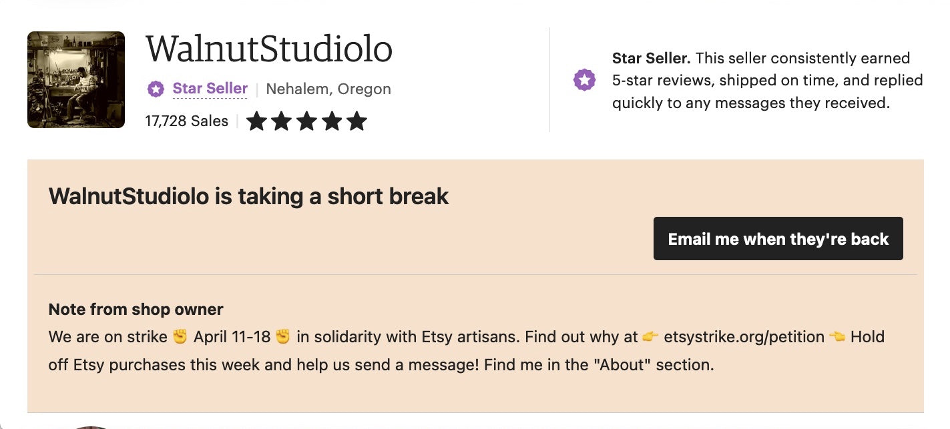
Task: Click the WalnutStudiolo shop thumbnail image
Action: click(76, 79)
